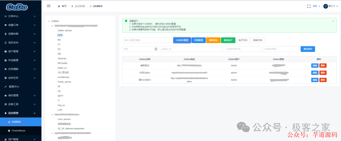Screen dimensions: 341x141
Task: Edit the 内网Zabbix row
Action: pyautogui.click(x=315, y=73)
